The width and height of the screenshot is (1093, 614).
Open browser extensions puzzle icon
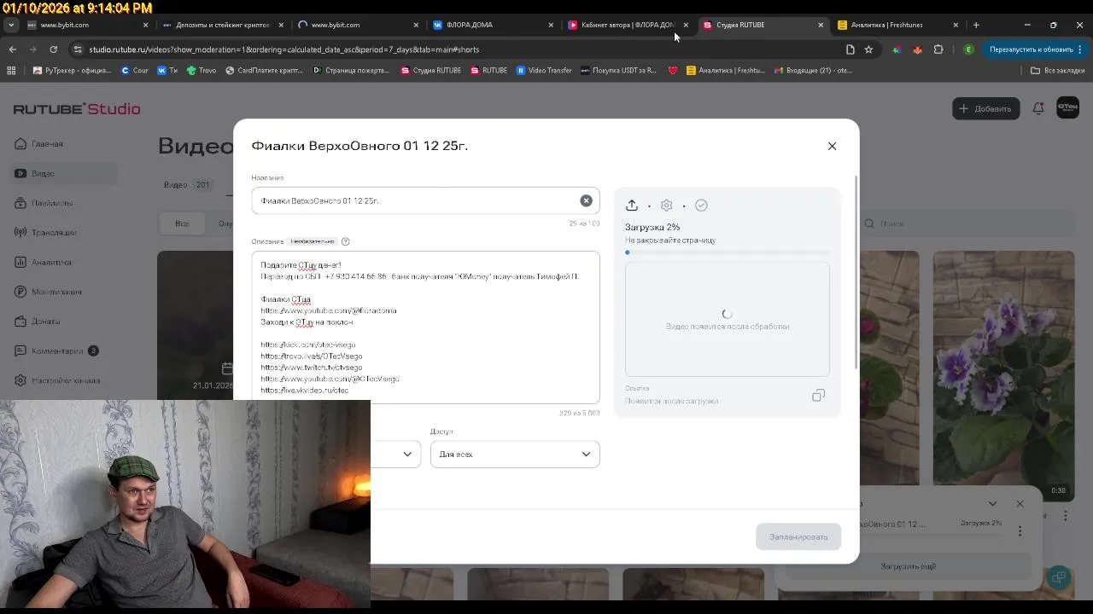pyautogui.click(x=938, y=49)
